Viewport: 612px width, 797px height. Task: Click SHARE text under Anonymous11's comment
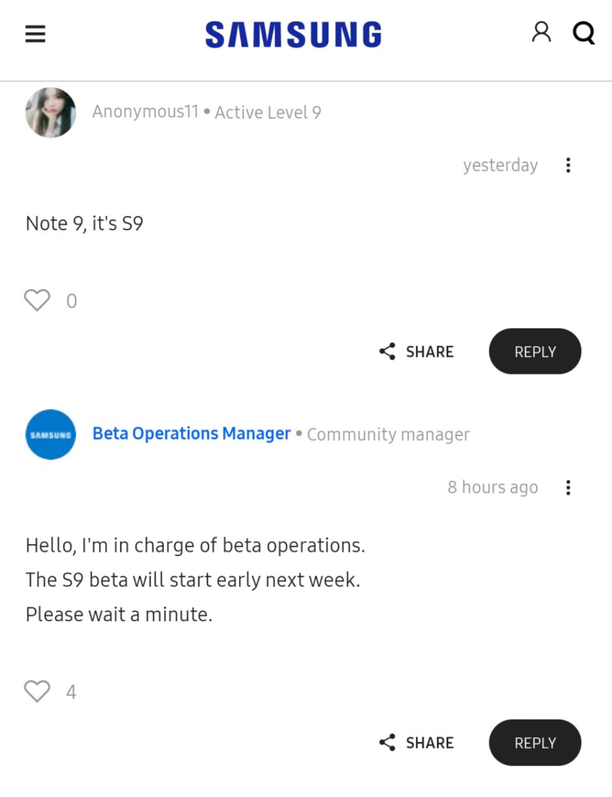click(x=430, y=352)
